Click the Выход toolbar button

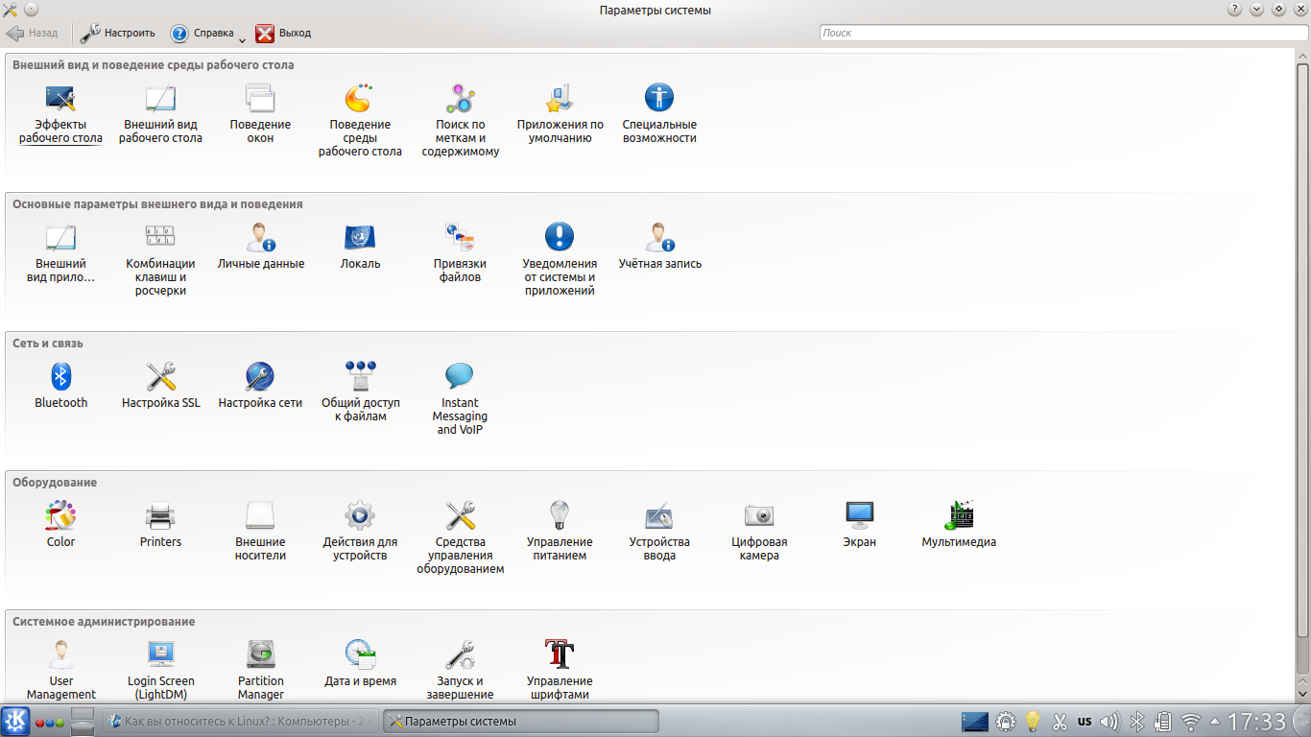284,33
